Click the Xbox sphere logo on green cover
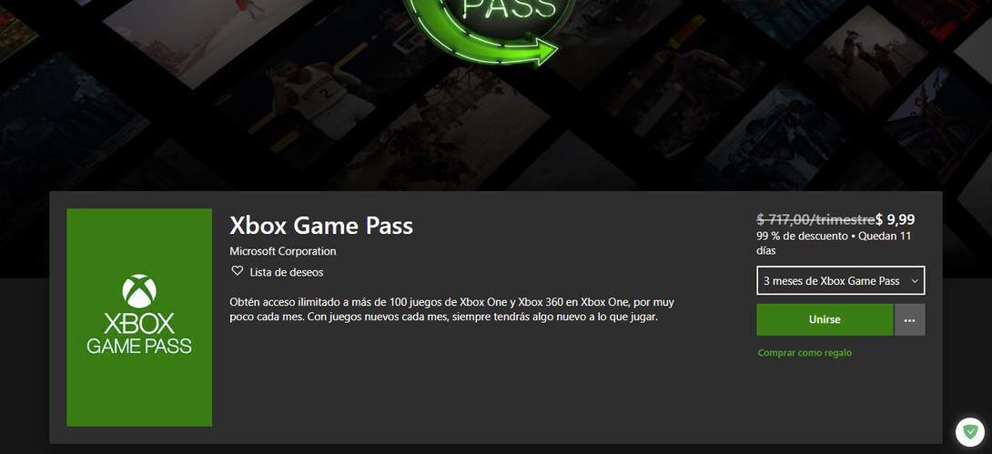The image size is (992, 454). pyautogui.click(x=139, y=291)
